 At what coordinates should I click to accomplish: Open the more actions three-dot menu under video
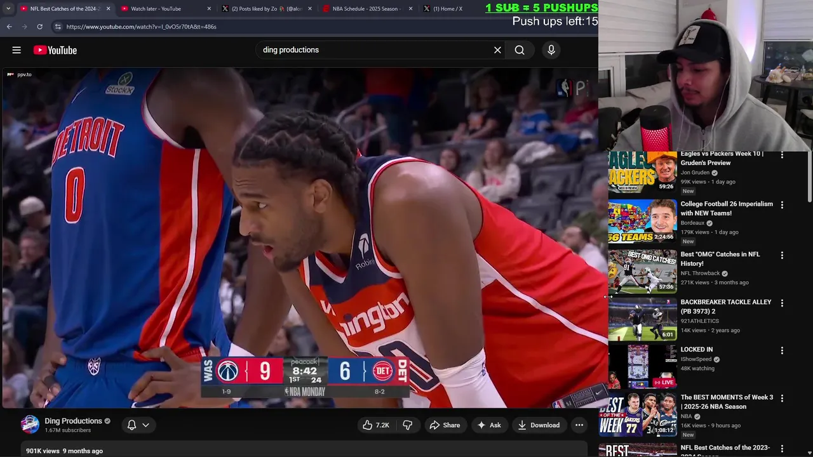coord(579,425)
